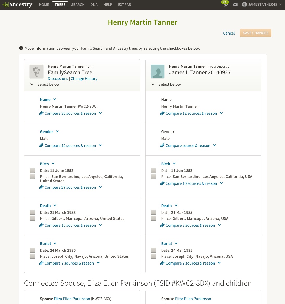Screen dimensions: 285x304
Task: Open the DNA section from the navigation bar
Action: pos(94,5)
